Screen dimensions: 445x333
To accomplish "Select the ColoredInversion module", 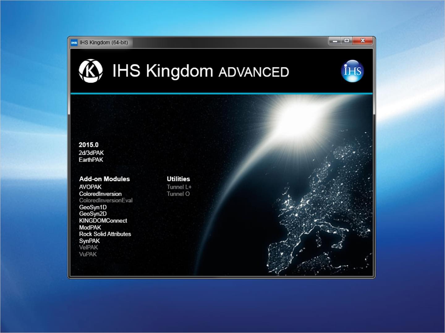I will 100,194.
